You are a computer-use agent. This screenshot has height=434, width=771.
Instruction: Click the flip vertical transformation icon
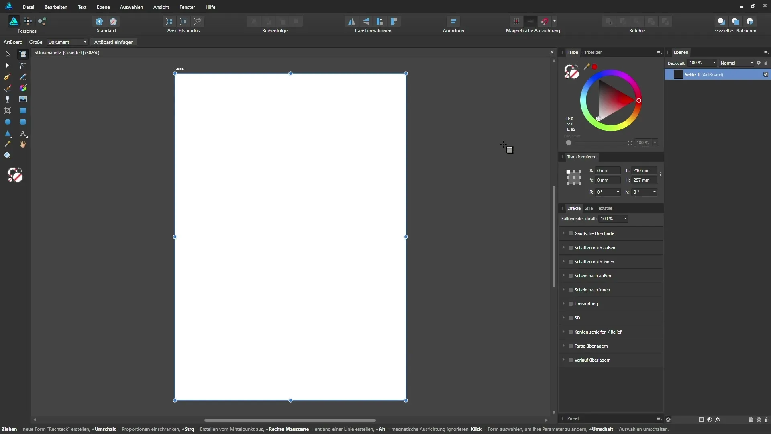(366, 21)
